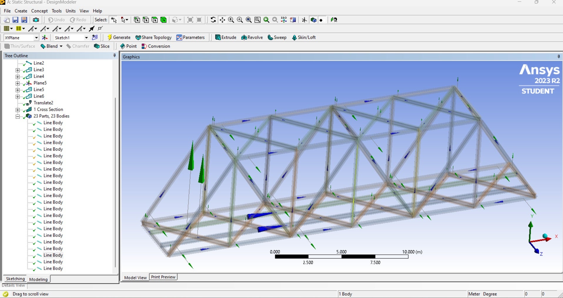Choose the Selection Filter Faces icon

click(155, 20)
